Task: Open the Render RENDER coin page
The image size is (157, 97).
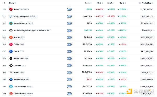Action: 21,9
